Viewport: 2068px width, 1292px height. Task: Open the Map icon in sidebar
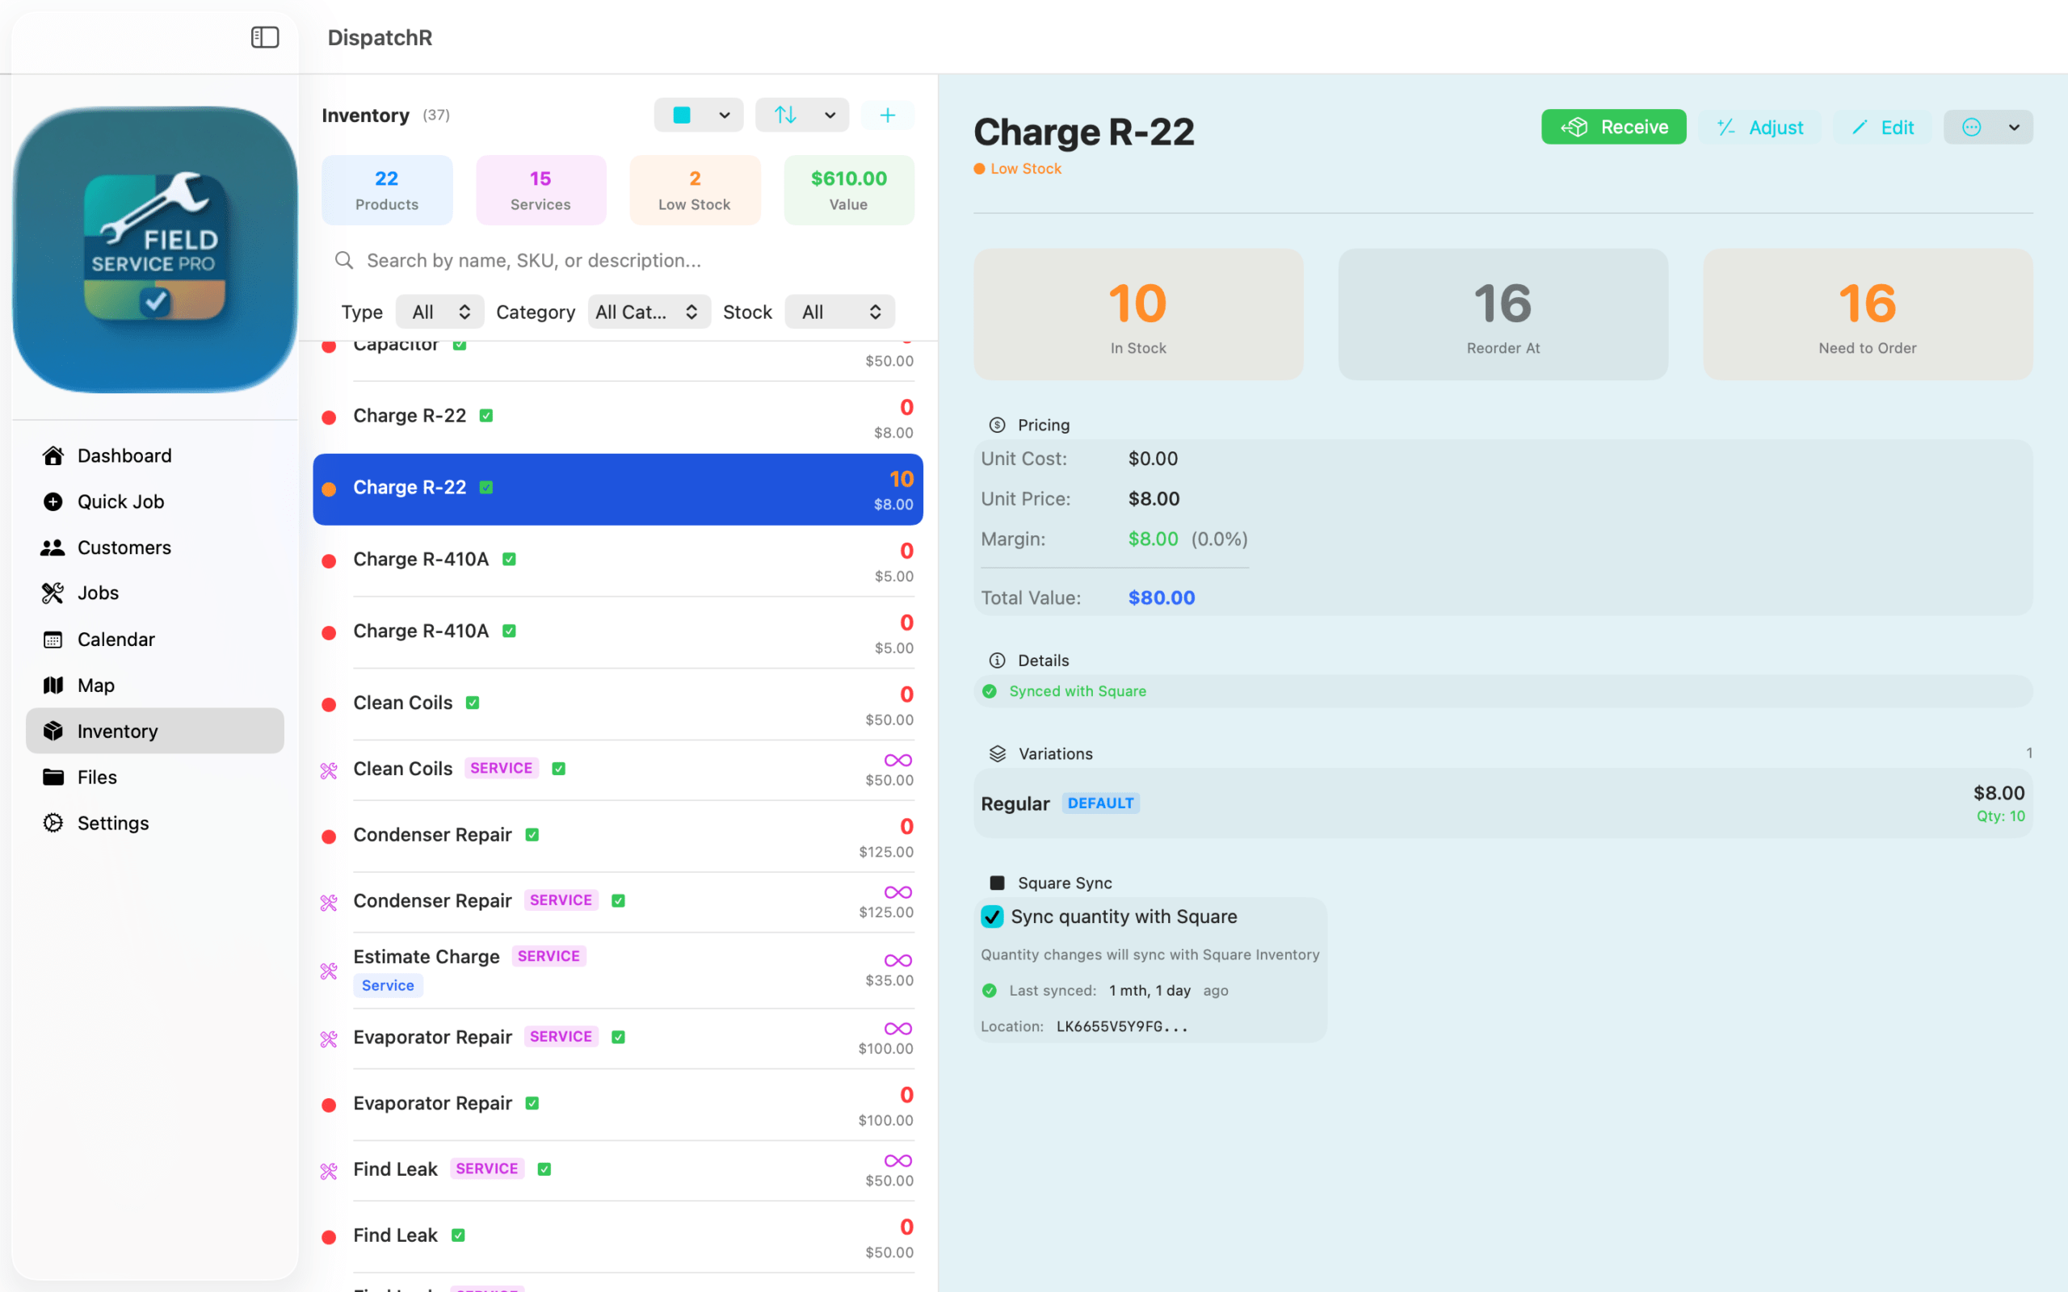tap(53, 686)
